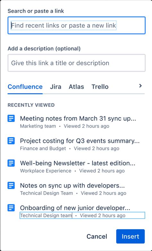The height and width of the screenshot is (251, 152).
Task: Click the page icon beside Meeting notes from March 31
Action: click(11, 118)
